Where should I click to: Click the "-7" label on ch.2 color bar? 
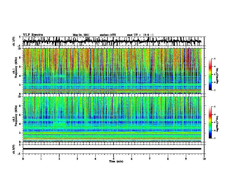tap(214, 138)
